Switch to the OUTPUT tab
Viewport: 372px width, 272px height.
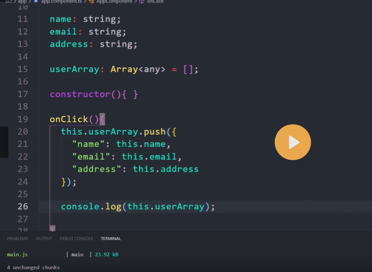point(44,238)
